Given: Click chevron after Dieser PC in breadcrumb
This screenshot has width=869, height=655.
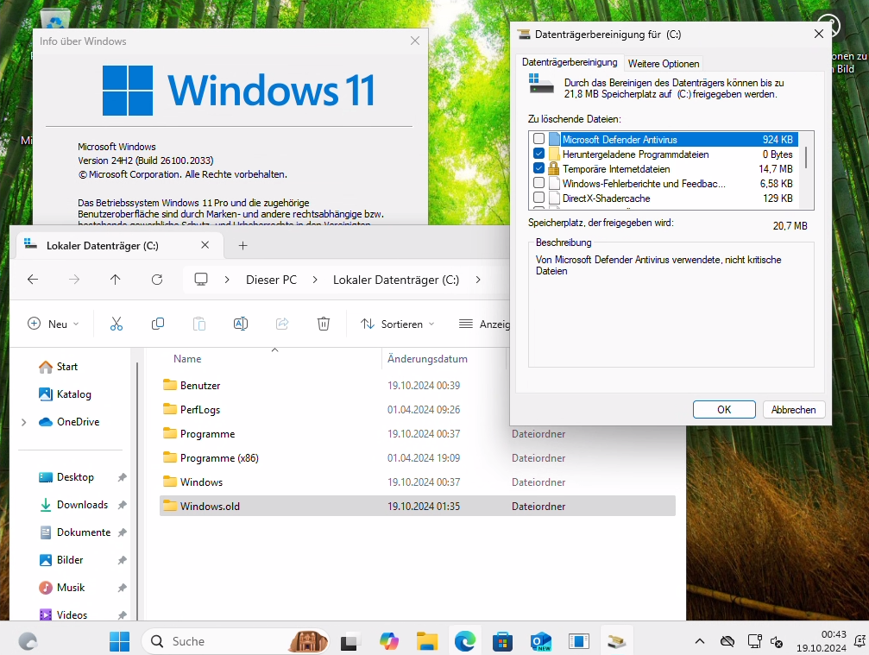Looking at the screenshot, I should click(x=315, y=280).
